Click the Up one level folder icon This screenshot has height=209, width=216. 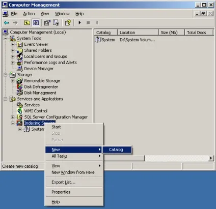(27, 22)
